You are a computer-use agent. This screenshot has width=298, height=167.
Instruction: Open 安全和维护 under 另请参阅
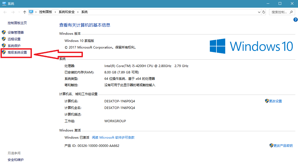16,160
